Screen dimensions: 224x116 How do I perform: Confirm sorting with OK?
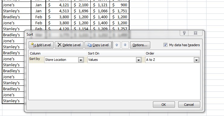pyautogui.click(x=164, y=105)
